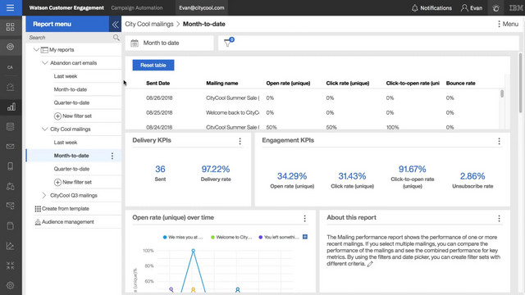Click the assistant icon next to IBM logo

click(x=495, y=7)
